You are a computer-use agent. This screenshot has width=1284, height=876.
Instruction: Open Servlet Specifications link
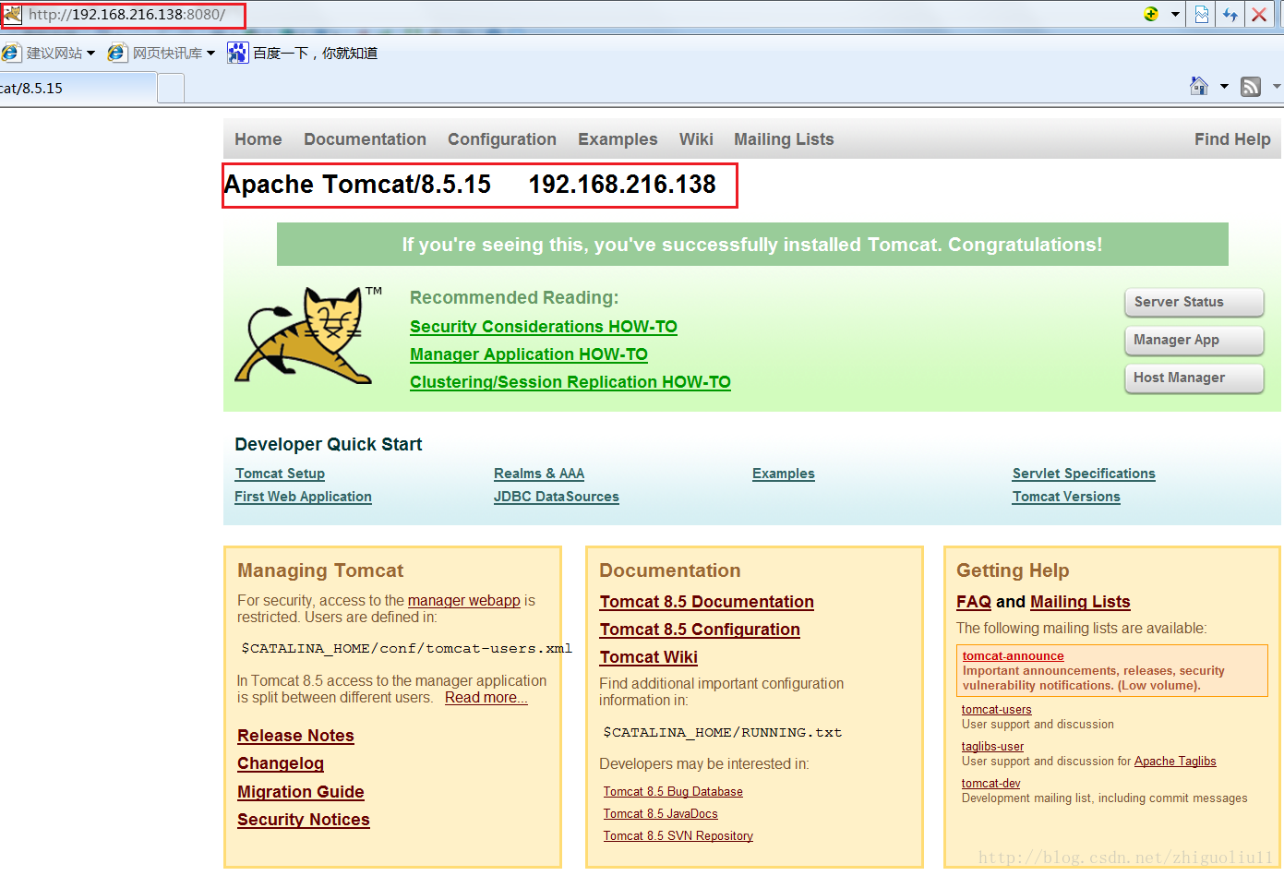click(x=1084, y=474)
